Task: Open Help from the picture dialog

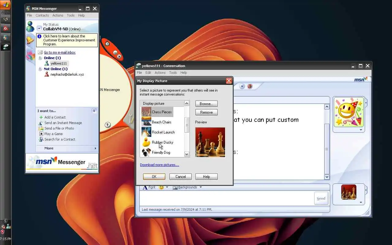Action: (x=206, y=177)
